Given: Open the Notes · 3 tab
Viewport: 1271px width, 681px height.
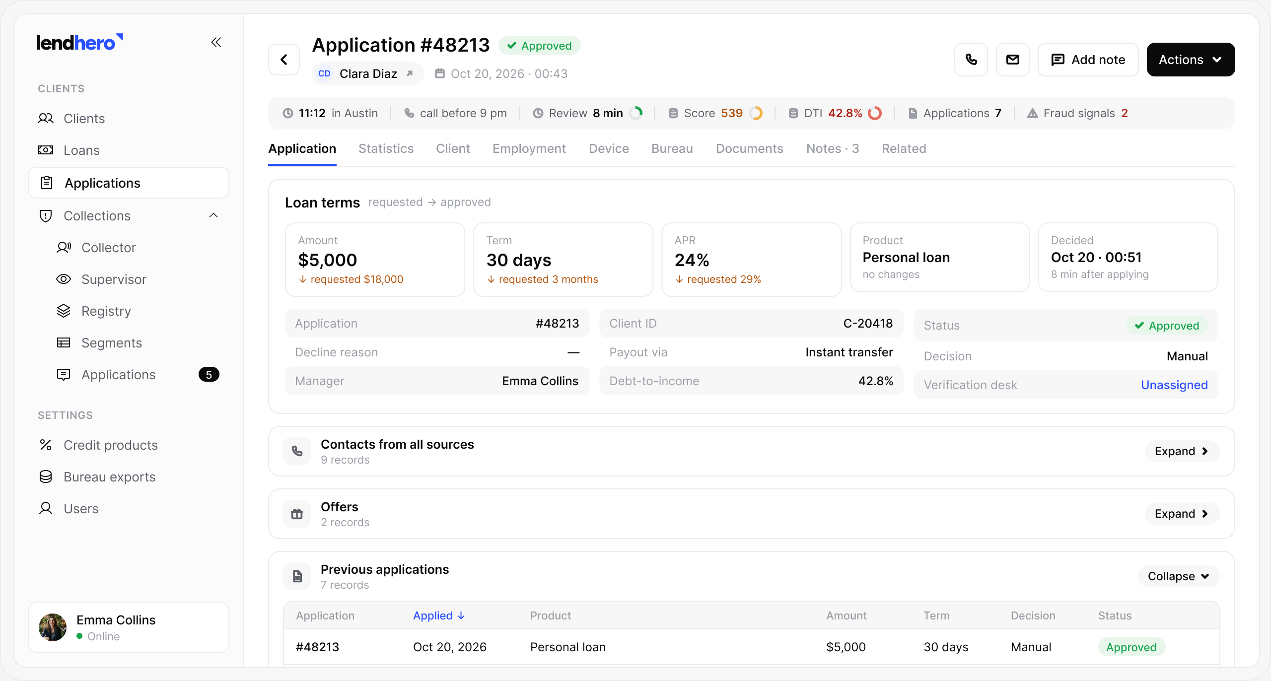Looking at the screenshot, I should click(833, 148).
